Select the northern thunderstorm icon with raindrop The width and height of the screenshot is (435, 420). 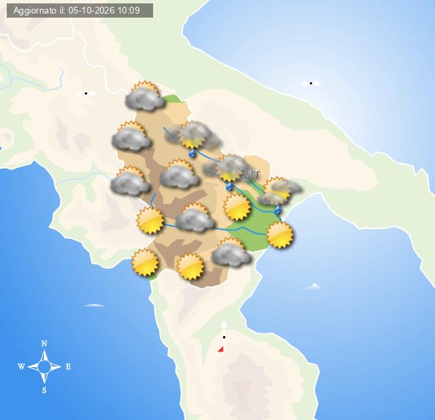tap(194, 138)
